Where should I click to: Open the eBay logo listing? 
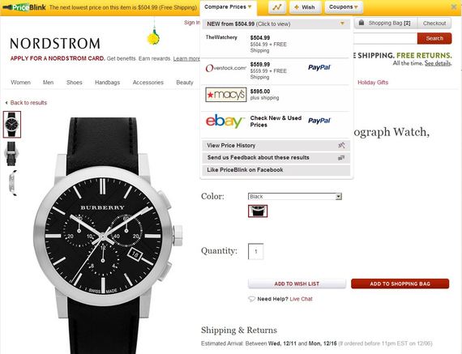pyautogui.click(x=225, y=121)
